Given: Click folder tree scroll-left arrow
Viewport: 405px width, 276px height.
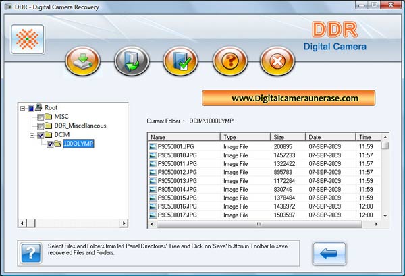Looking at the screenshot, I should pyautogui.click(x=22, y=223).
